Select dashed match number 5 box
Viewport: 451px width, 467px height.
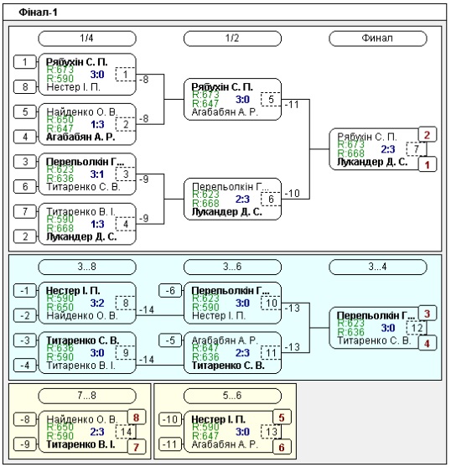coord(271,99)
